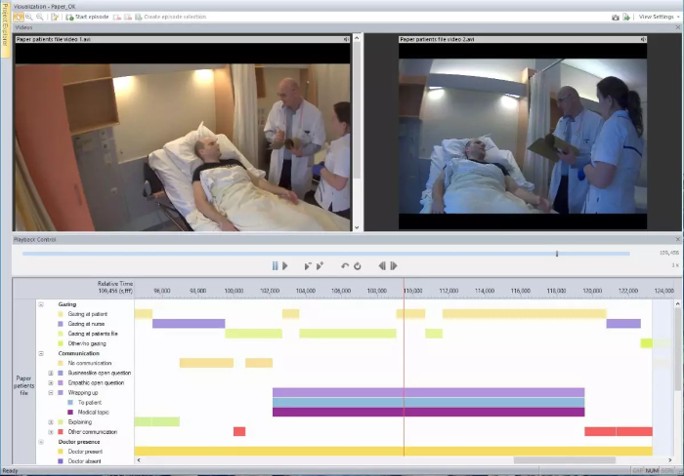Pause the video playback
The image size is (684, 476).
(275, 266)
